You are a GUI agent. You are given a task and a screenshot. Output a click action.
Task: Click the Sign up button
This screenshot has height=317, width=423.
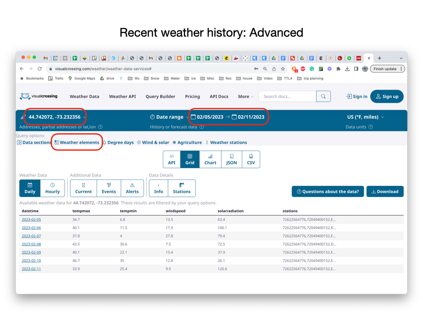(387, 97)
